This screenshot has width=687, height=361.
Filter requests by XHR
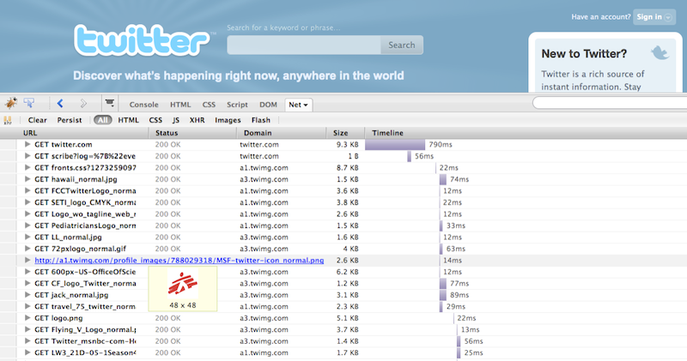coord(197,120)
